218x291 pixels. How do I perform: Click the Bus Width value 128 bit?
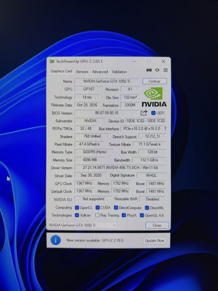point(152,152)
